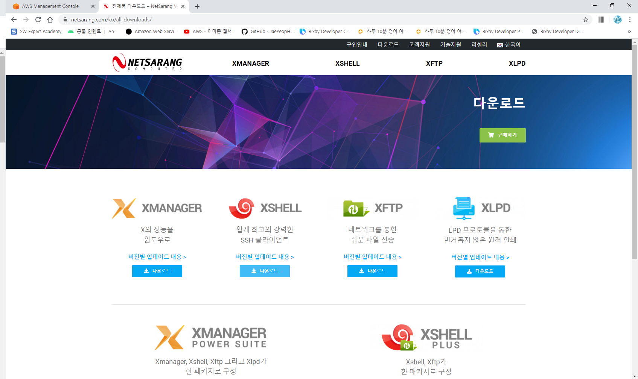
Task: Download Xshell with the 다운로드 button
Action: tap(265, 271)
